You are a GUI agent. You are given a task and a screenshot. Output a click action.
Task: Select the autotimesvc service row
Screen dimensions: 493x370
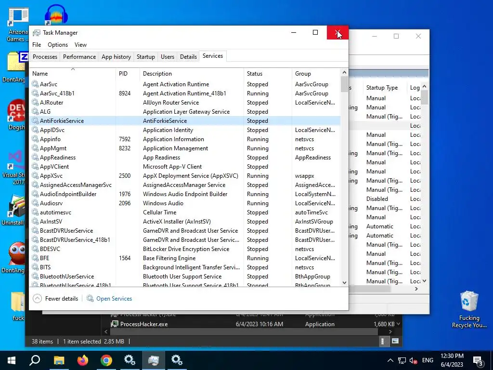185,212
